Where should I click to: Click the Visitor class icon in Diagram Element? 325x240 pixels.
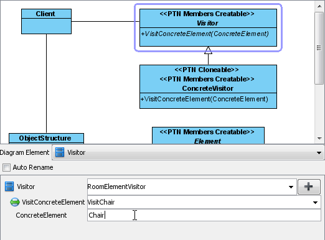click(60, 152)
